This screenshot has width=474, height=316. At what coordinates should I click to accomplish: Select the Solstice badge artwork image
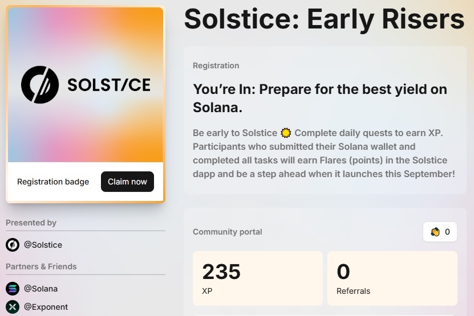coord(86,85)
